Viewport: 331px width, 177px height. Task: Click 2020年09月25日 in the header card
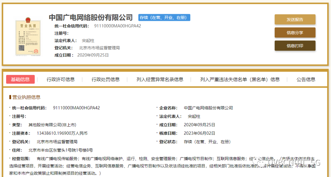pos(93,55)
